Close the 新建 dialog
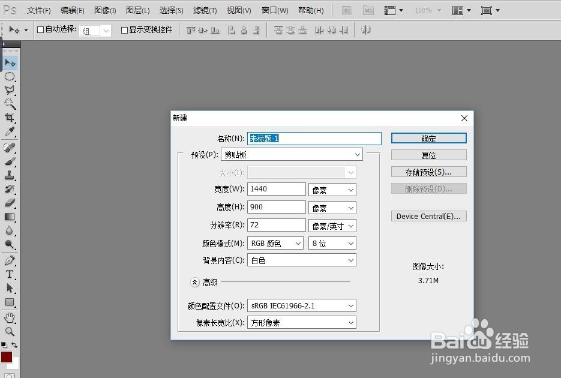Image resolution: width=561 pixels, height=378 pixels. pos(464,118)
